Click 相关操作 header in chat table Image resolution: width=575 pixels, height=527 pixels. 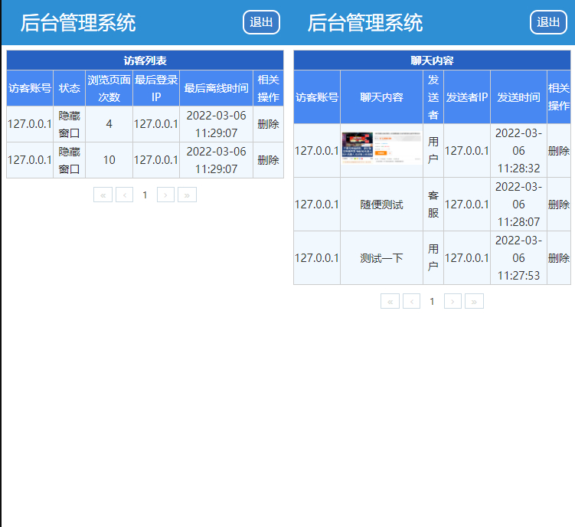[558, 97]
